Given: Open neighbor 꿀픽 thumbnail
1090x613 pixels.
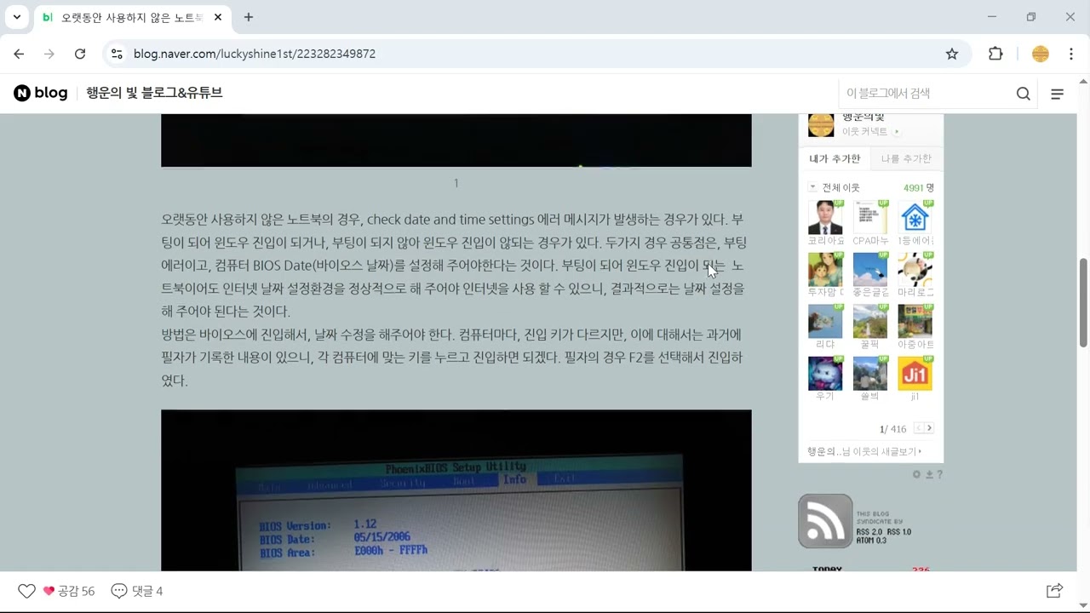Looking at the screenshot, I should [x=870, y=322].
